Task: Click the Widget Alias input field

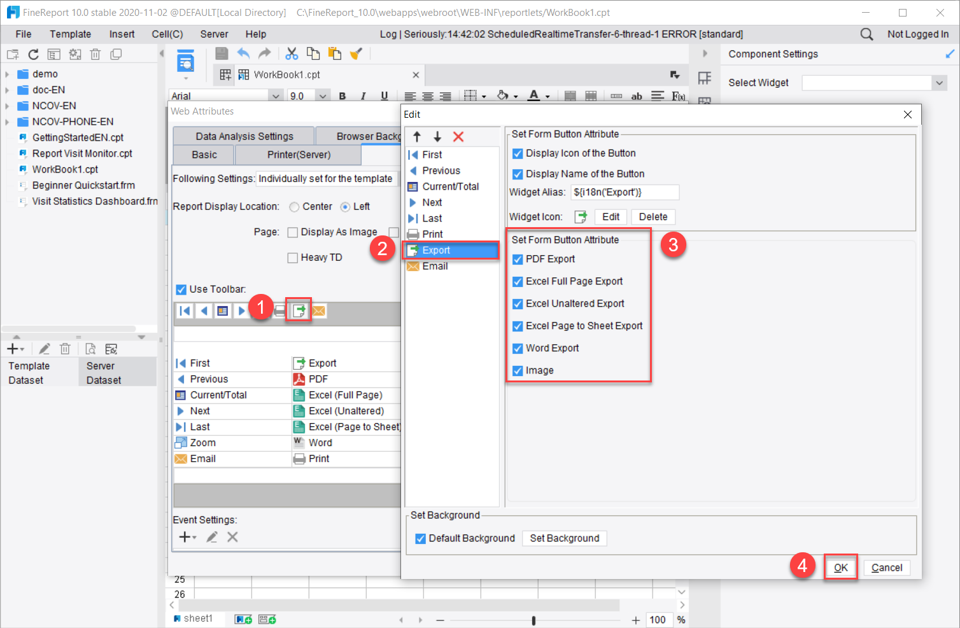Action: pos(625,192)
